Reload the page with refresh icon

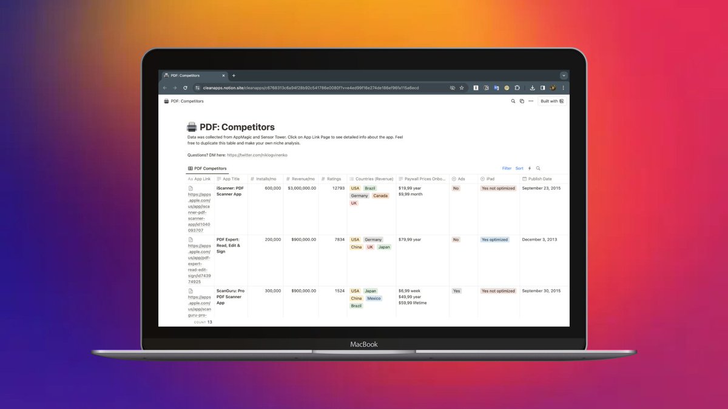185,88
